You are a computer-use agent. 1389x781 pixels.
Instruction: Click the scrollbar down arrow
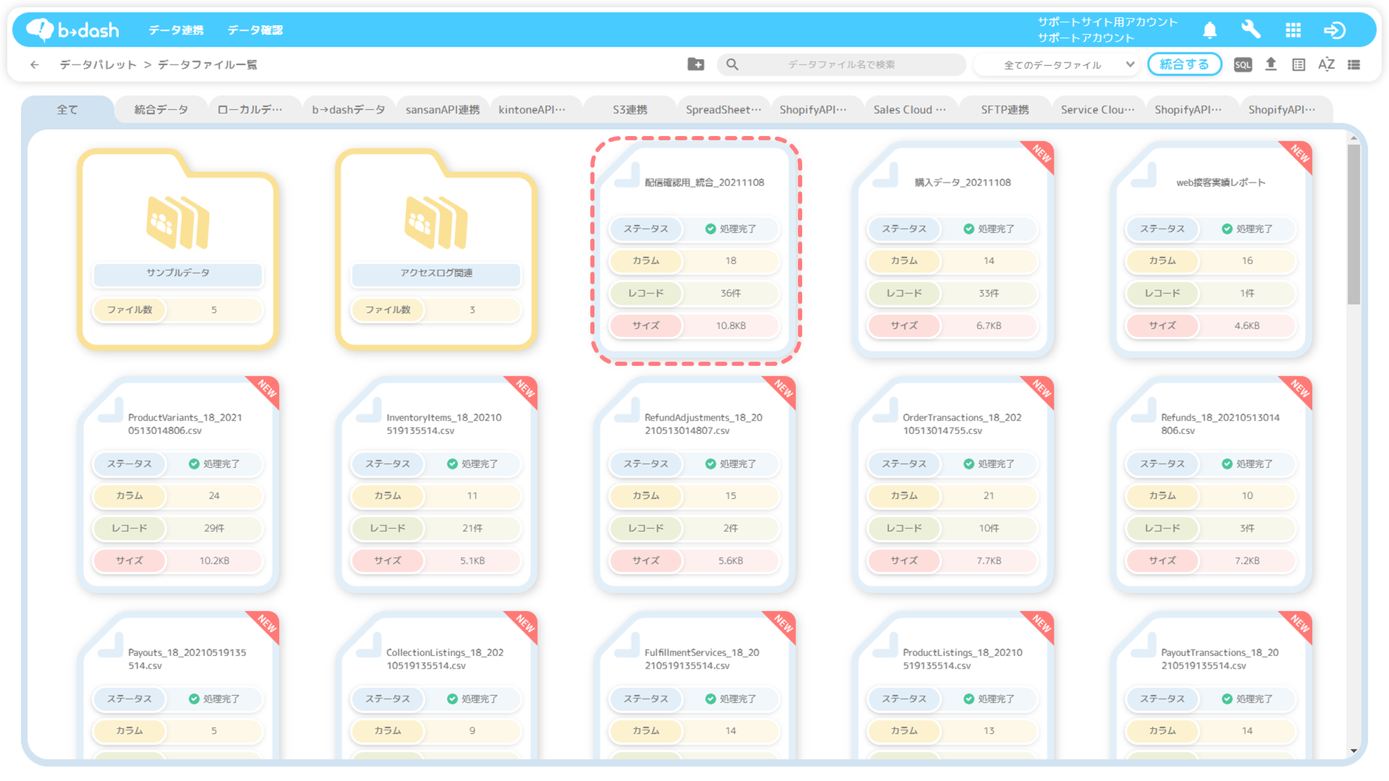[x=1354, y=750]
